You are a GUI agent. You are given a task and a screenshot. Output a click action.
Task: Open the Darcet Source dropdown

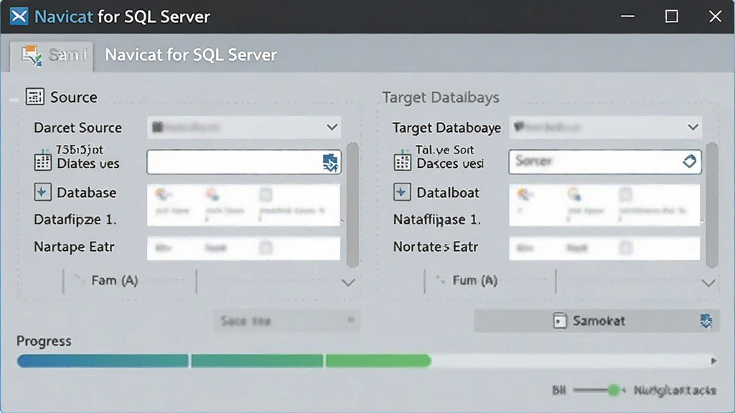click(244, 128)
